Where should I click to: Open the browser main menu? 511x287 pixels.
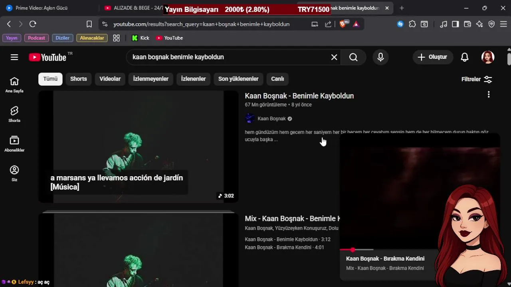point(503,24)
